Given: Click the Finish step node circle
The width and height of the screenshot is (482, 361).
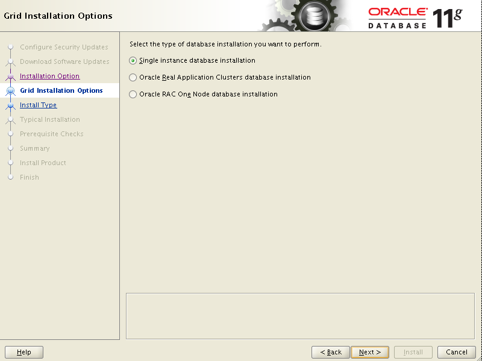Looking at the screenshot, I should point(10,177).
